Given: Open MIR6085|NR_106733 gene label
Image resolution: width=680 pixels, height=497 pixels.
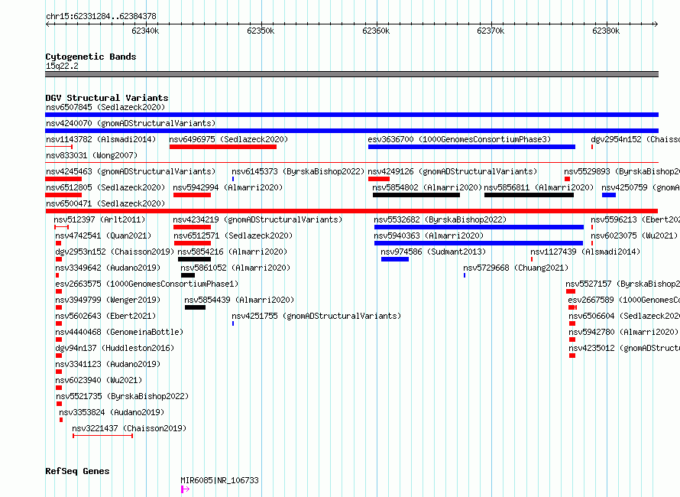Looking at the screenshot, I should (219, 480).
